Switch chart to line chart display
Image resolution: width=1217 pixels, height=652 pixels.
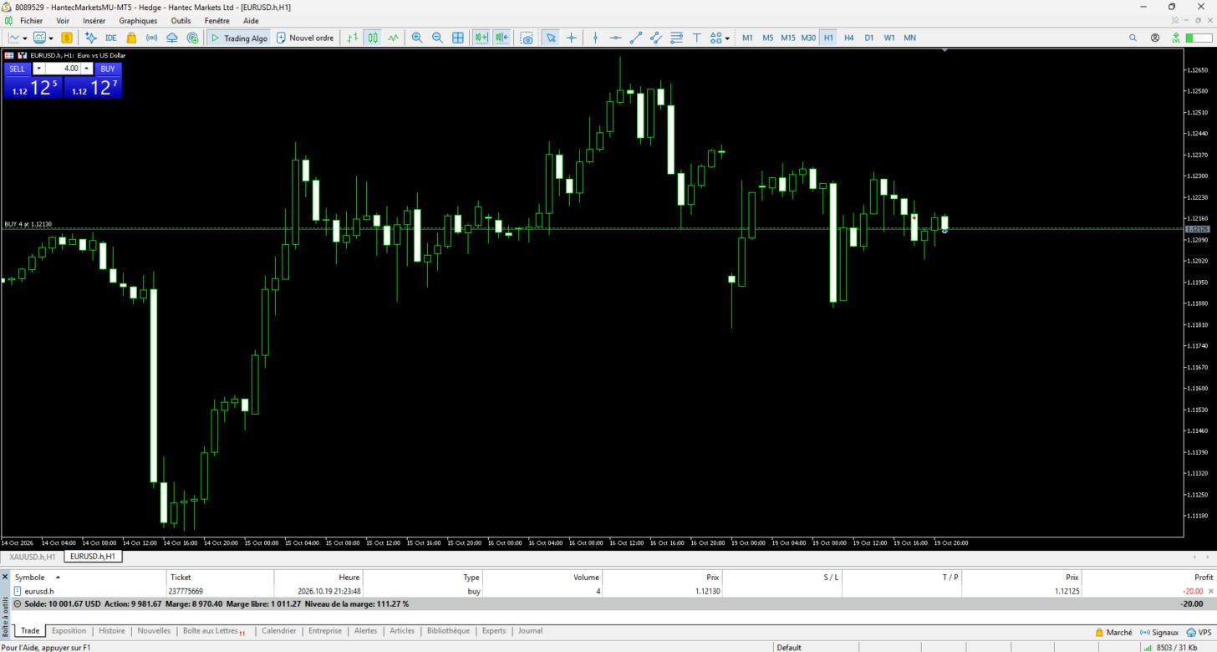click(x=393, y=38)
